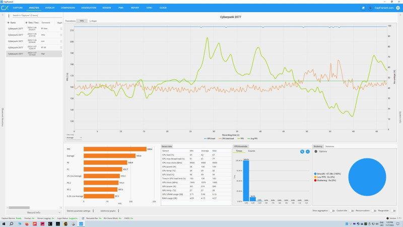Open the CapFrameX.com login icon
403x227 pixels.
pyautogui.click(x=370, y=8)
